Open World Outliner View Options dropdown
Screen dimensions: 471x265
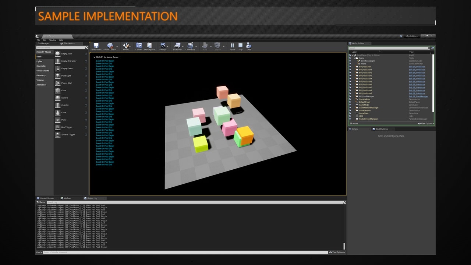click(426, 124)
